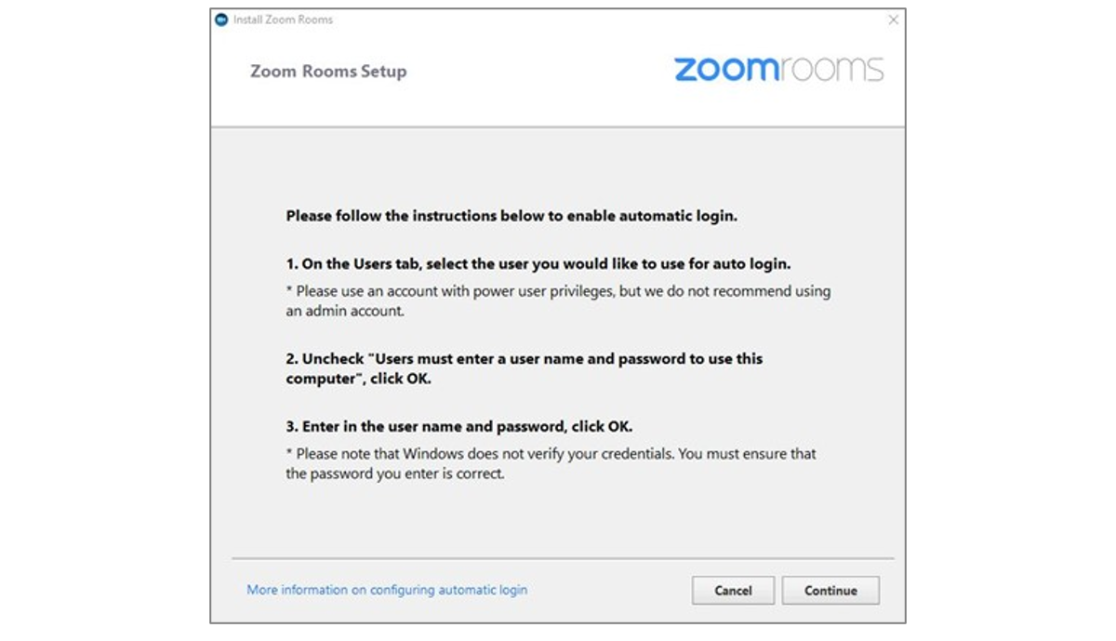Click the gray "rooms" part of the logo

pyautogui.click(x=831, y=69)
